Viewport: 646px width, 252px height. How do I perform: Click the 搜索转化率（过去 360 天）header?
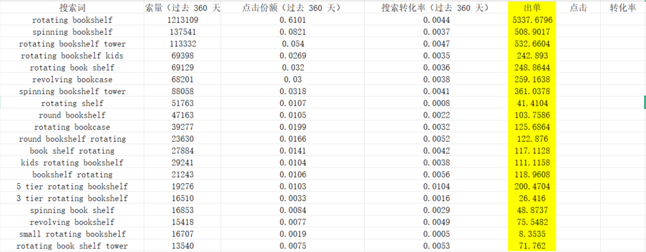[435, 8]
